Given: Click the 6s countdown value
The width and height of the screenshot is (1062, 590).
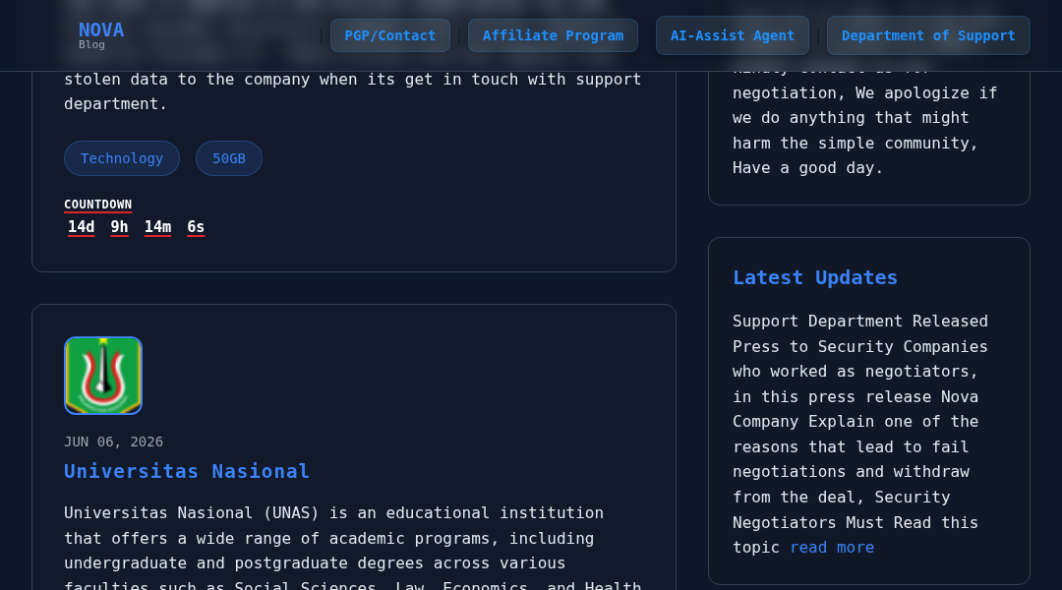Looking at the screenshot, I should [x=196, y=227].
